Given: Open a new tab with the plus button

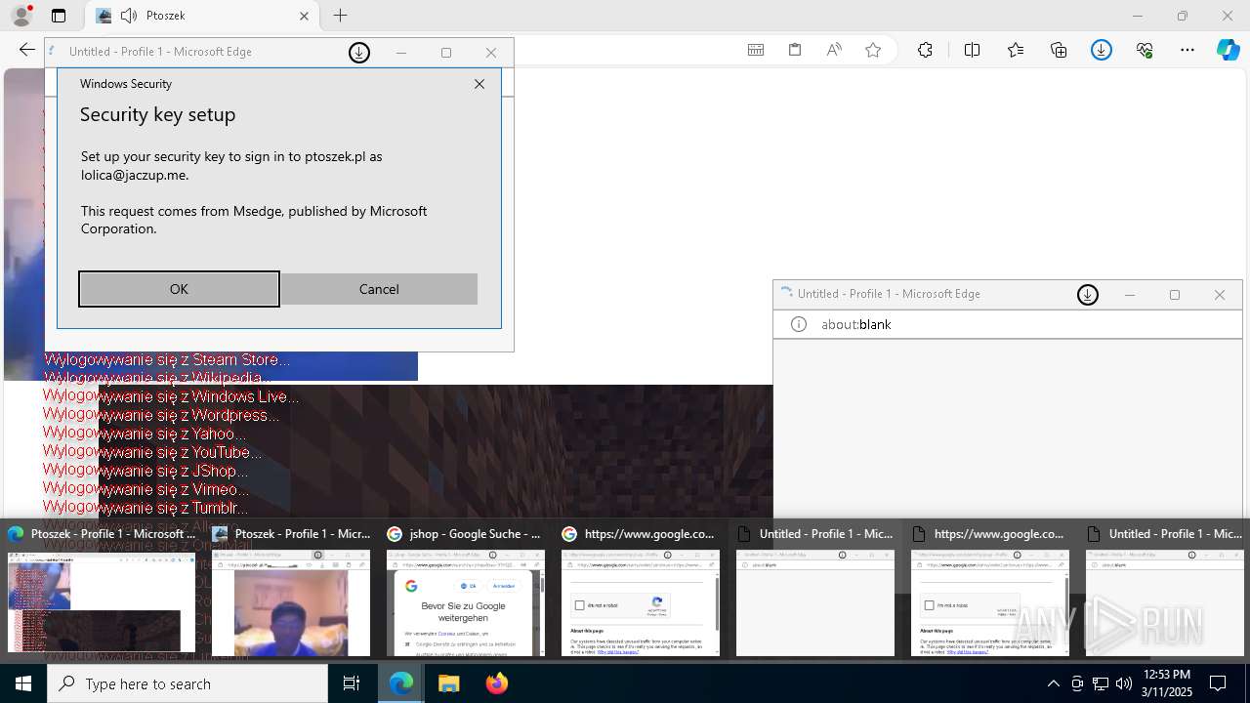Looking at the screenshot, I should [340, 16].
